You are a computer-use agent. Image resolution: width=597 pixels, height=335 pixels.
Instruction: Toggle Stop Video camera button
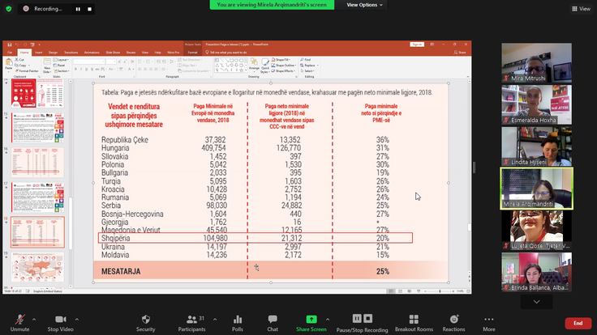pyautogui.click(x=61, y=320)
